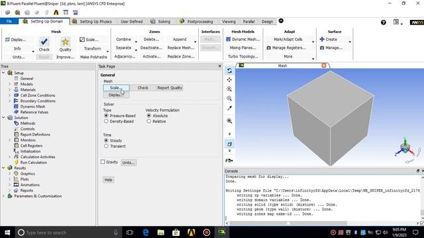The height and width of the screenshot is (238, 424).
Task: Expand Parameters & Customization node
Action: pyautogui.click(x=3, y=196)
